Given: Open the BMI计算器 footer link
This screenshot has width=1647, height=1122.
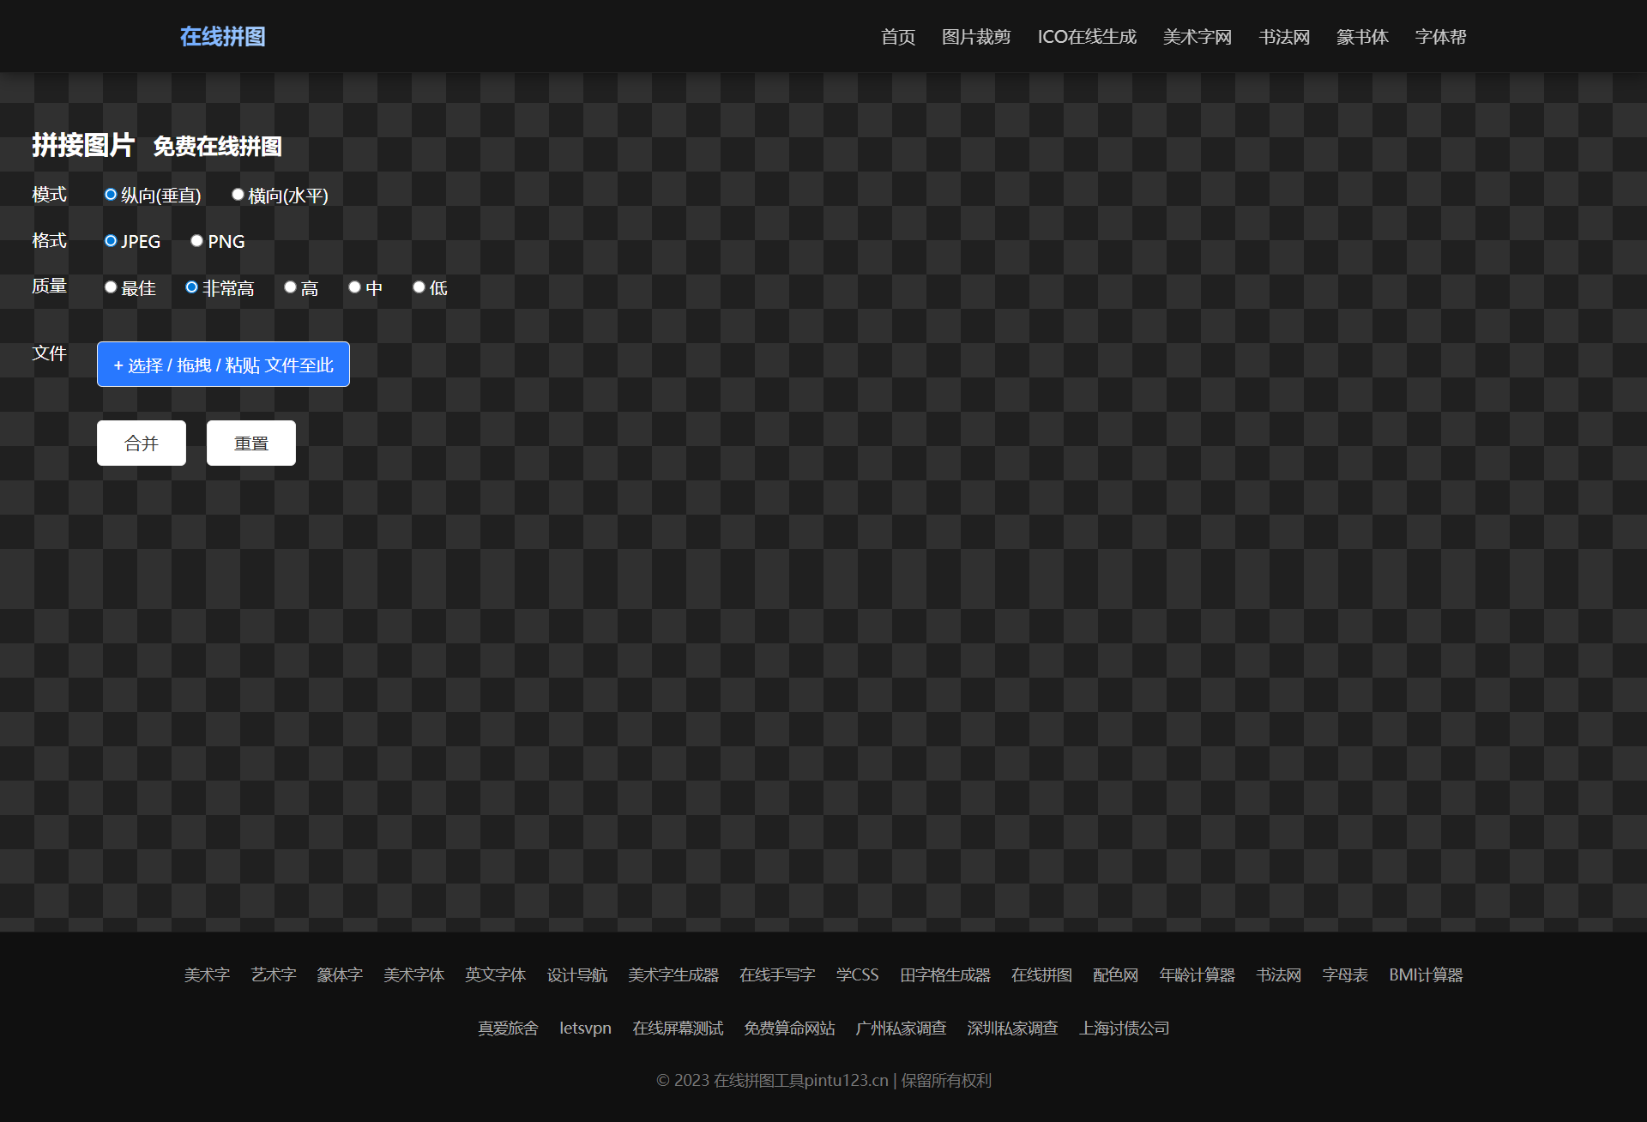Looking at the screenshot, I should (1425, 975).
